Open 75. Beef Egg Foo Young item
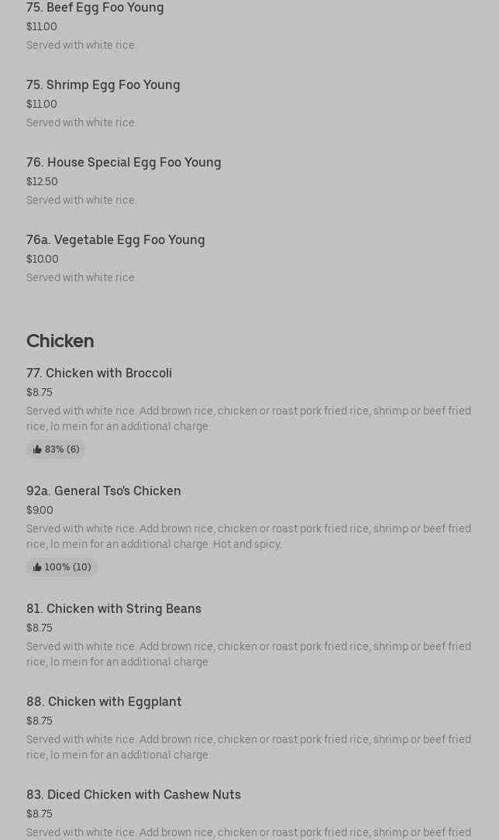Viewport: 499px width, 840px height. [x=95, y=8]
